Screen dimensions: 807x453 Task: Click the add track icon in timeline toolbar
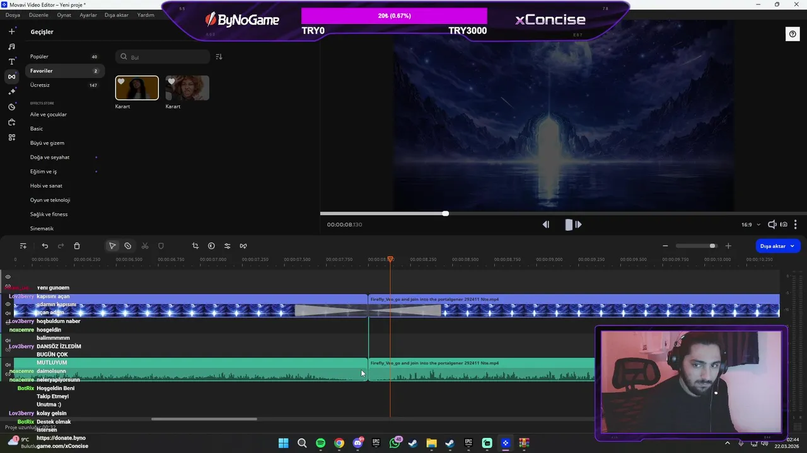(23, 246)
